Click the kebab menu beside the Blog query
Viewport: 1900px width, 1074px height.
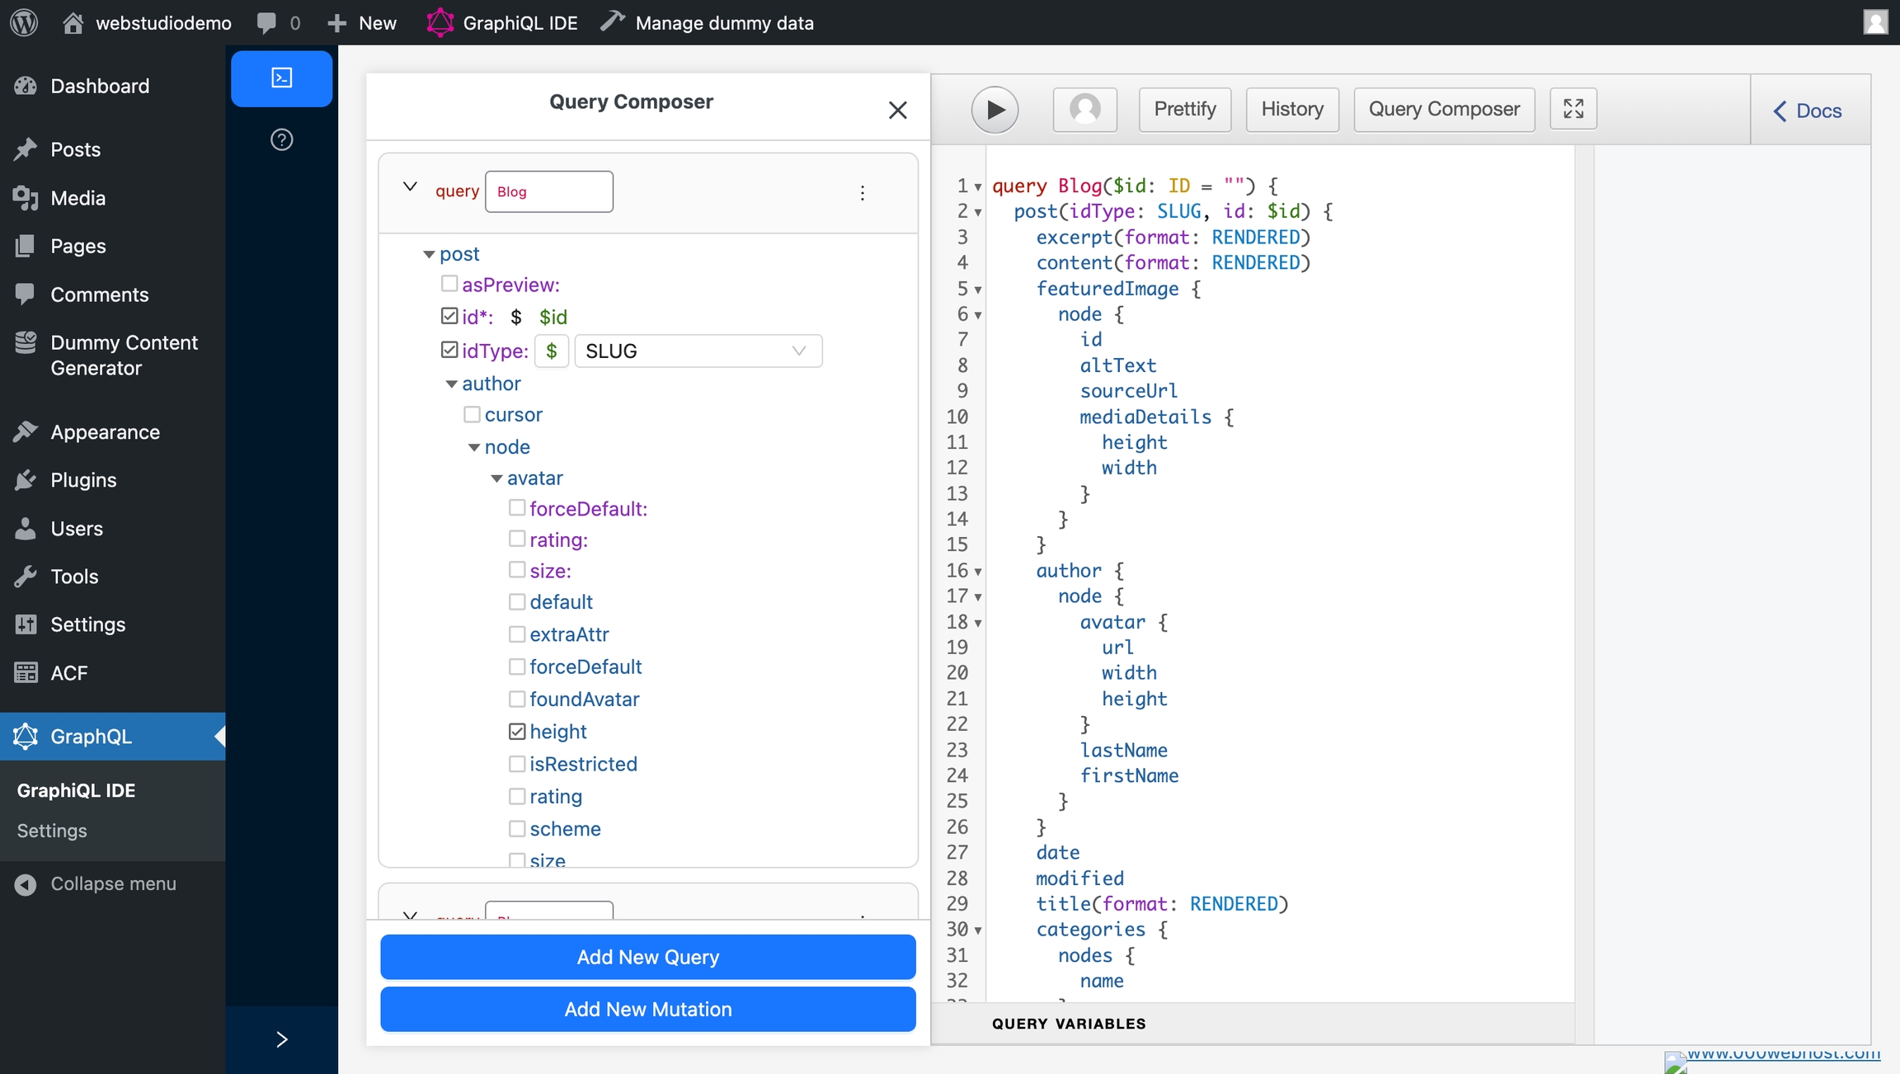point(862,192)
